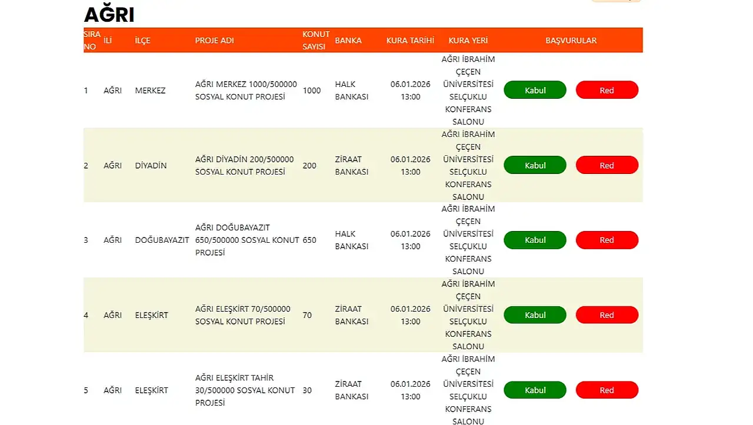Select the KURA TARİHİ column header
The width and height of the screenshot is (753, 425).
click(x=410, y=41)
